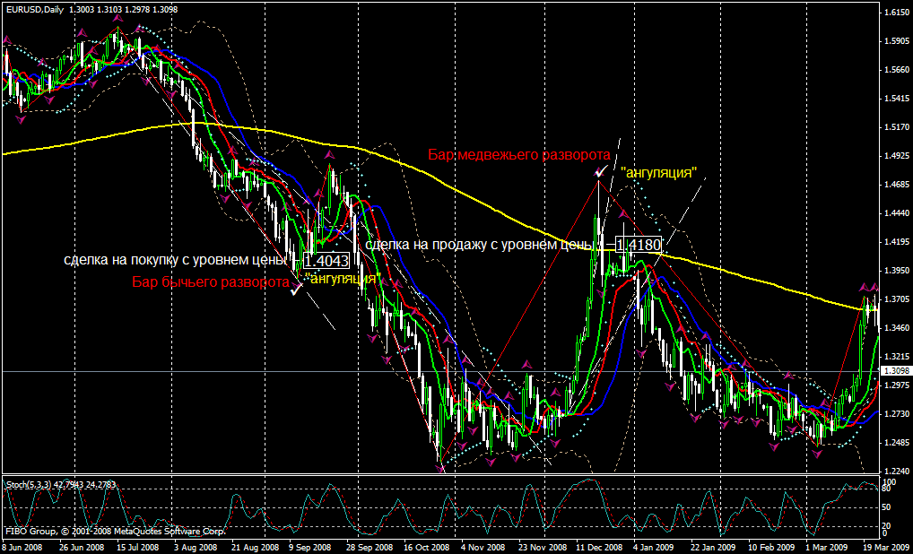Click the 11 Dec 2008 date on time axis
The image size is (913, 554).
click(599, 546)
